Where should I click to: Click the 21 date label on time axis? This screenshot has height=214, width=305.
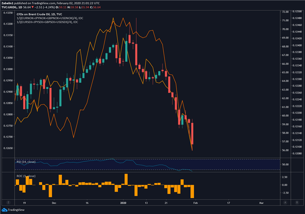point(166,203)
